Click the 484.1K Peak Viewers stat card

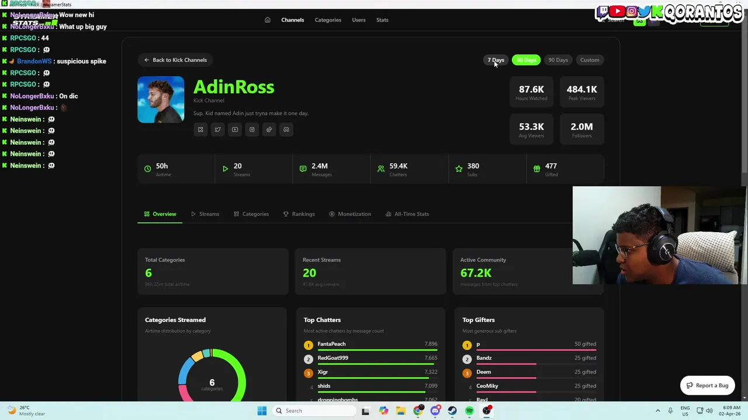tap(581, 92)
